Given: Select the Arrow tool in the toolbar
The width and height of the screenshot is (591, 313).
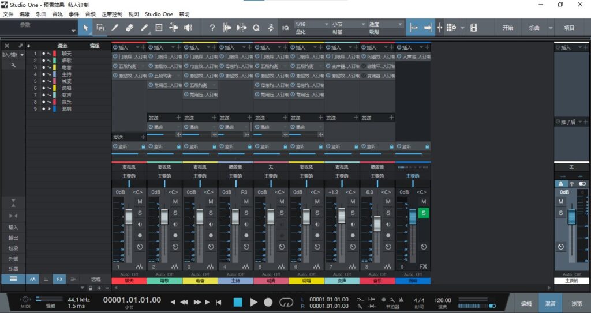Looking at the screenshot, I should point(85,28).
